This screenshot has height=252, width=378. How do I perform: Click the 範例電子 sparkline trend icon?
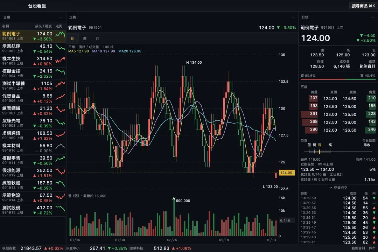(x=60, y=35)
